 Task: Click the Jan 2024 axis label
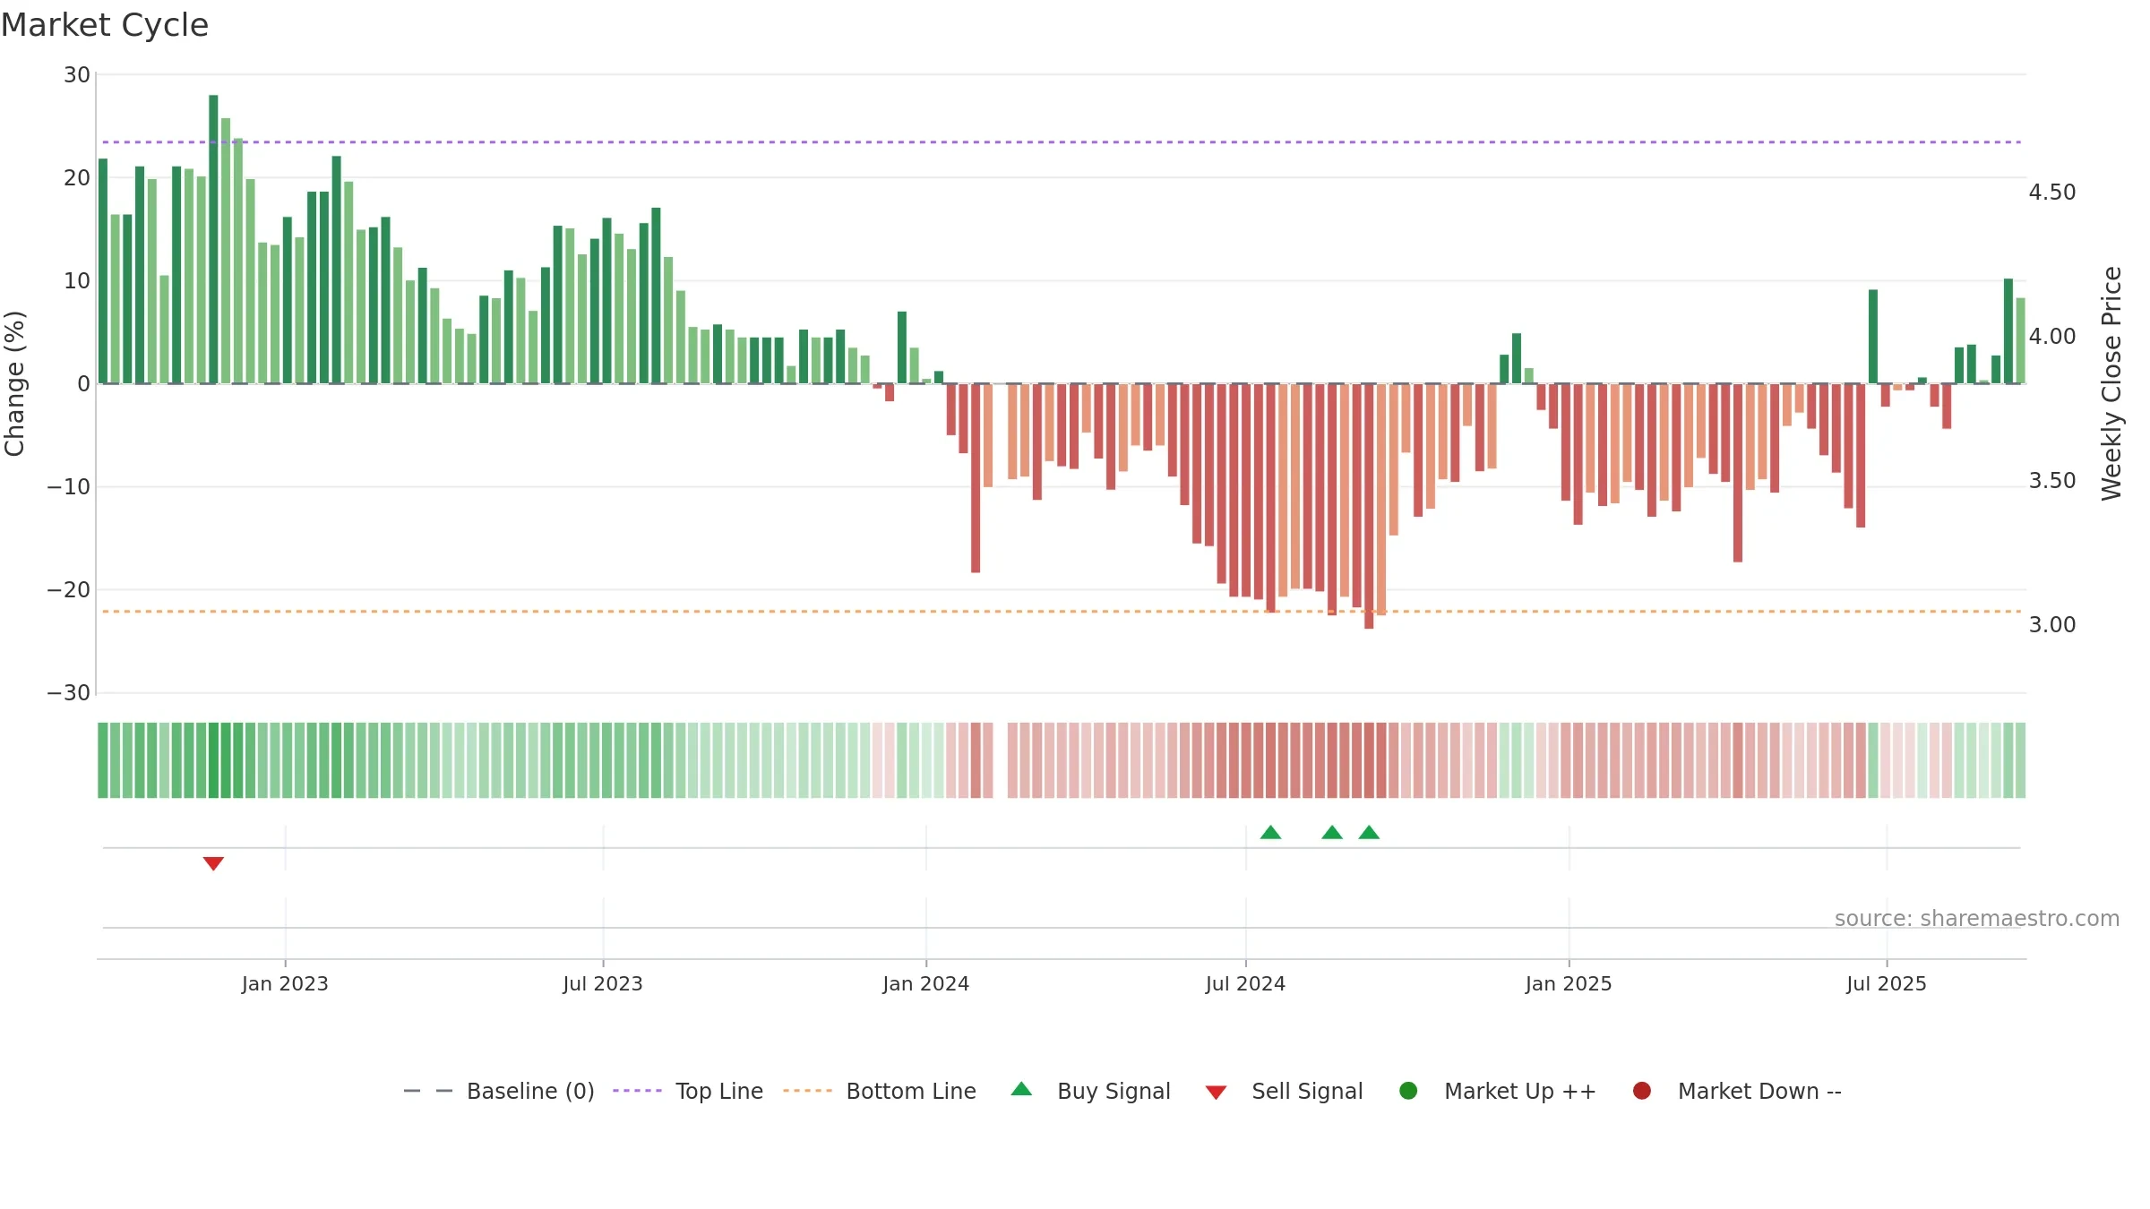tap(926, 983)
